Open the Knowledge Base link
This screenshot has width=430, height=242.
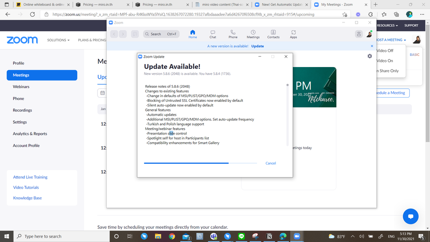coord(28,198)
